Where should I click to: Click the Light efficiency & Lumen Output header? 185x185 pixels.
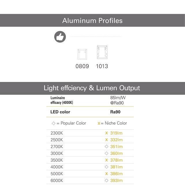point(92,88)
